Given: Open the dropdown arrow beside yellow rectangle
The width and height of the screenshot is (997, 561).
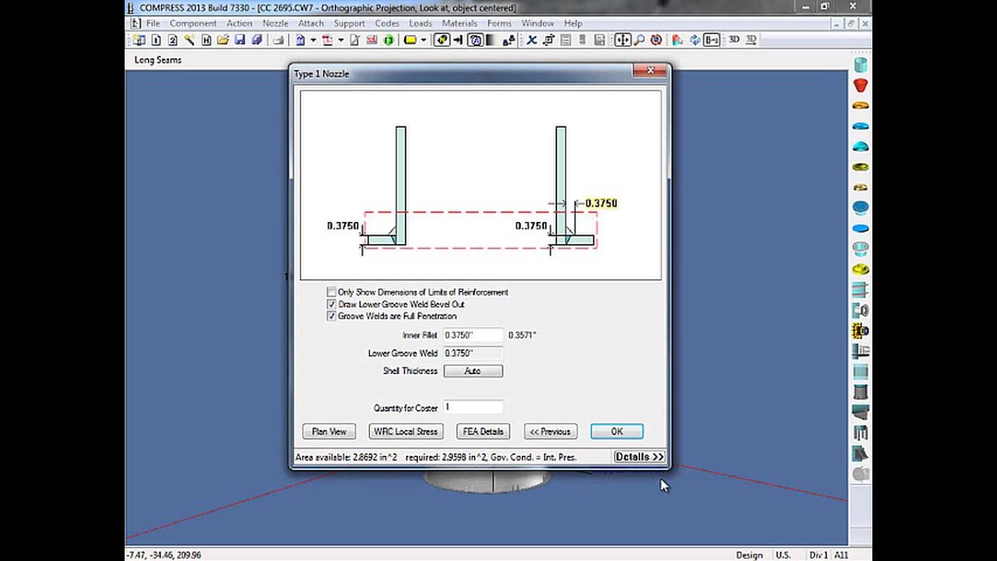Looking at the screenshot, I should [424, 40].
